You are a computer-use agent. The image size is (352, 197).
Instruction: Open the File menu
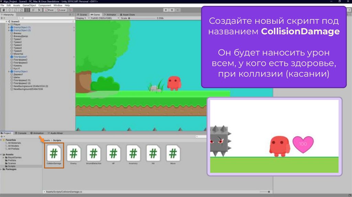(x=2, y=5)
